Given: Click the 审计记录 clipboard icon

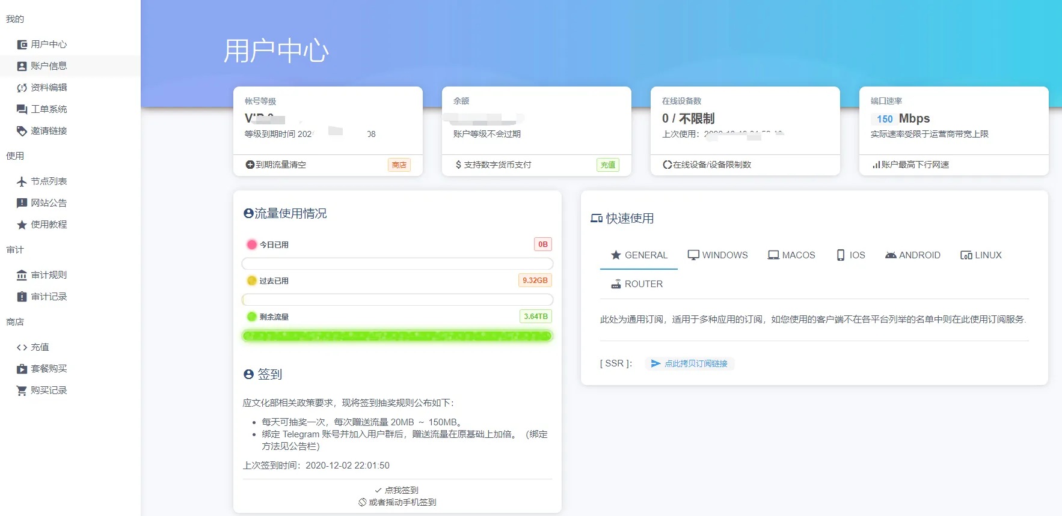Looking at the screenshot, I should (22, 297).
